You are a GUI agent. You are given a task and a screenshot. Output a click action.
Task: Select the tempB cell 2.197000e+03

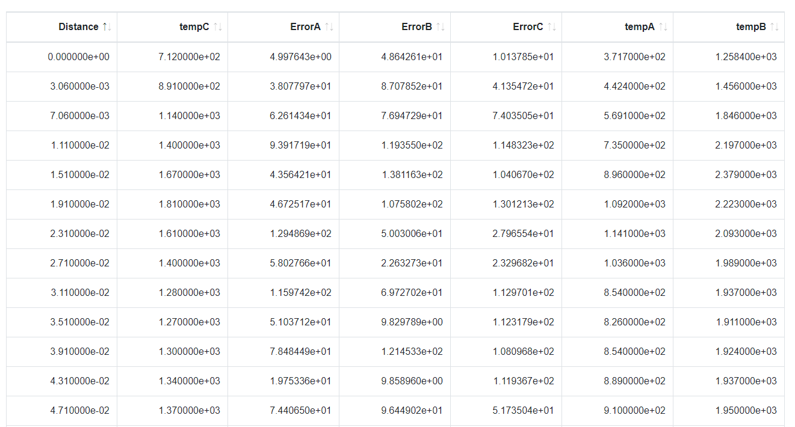pos(729,146)
